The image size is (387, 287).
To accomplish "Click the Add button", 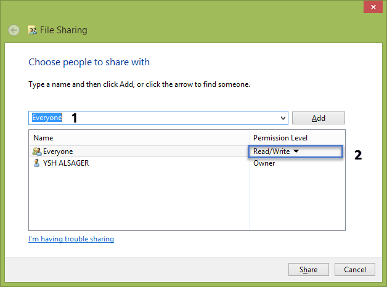I will pos(319,118).
